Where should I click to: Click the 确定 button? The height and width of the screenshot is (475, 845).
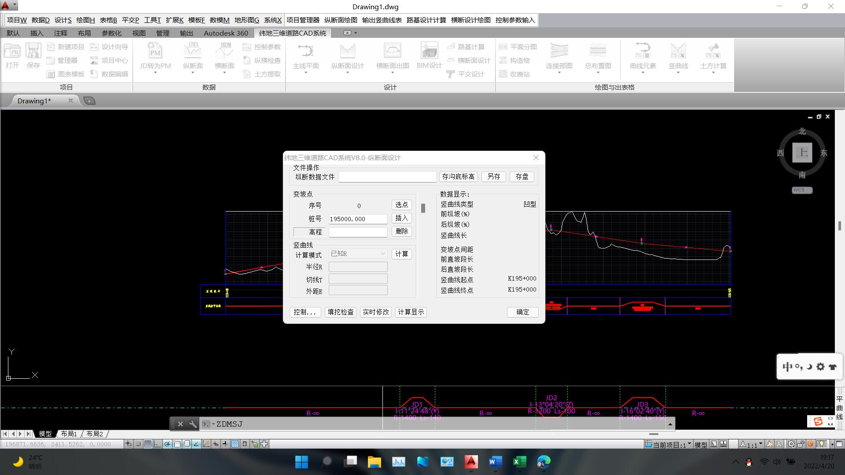(522, 312)
